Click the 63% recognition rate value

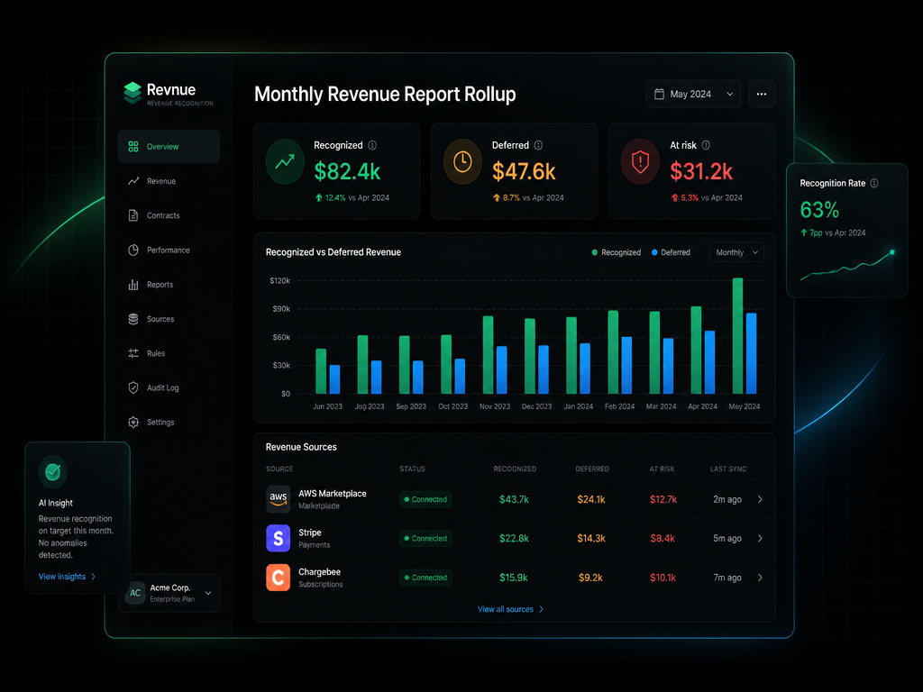click(819, 210)
